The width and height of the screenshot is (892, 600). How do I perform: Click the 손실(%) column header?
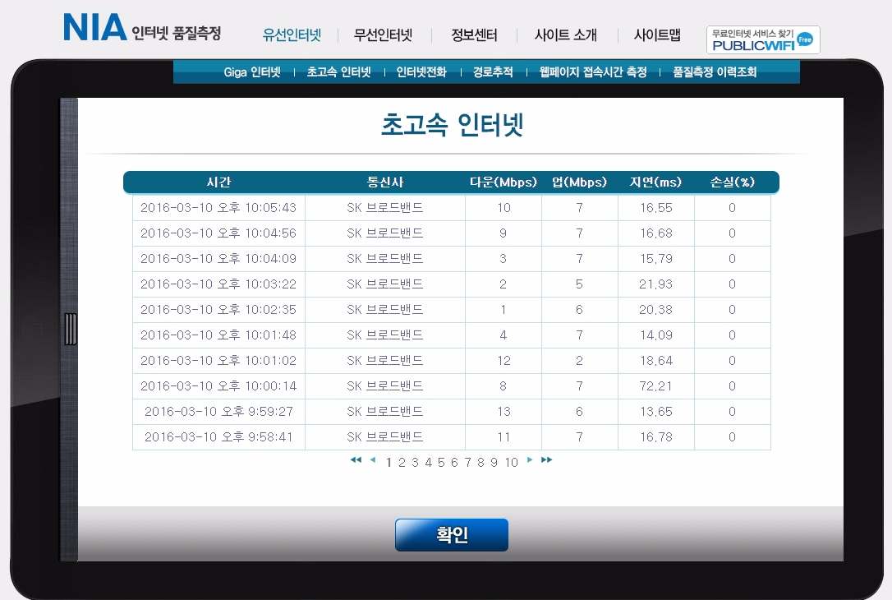click(x=732, y=182)
